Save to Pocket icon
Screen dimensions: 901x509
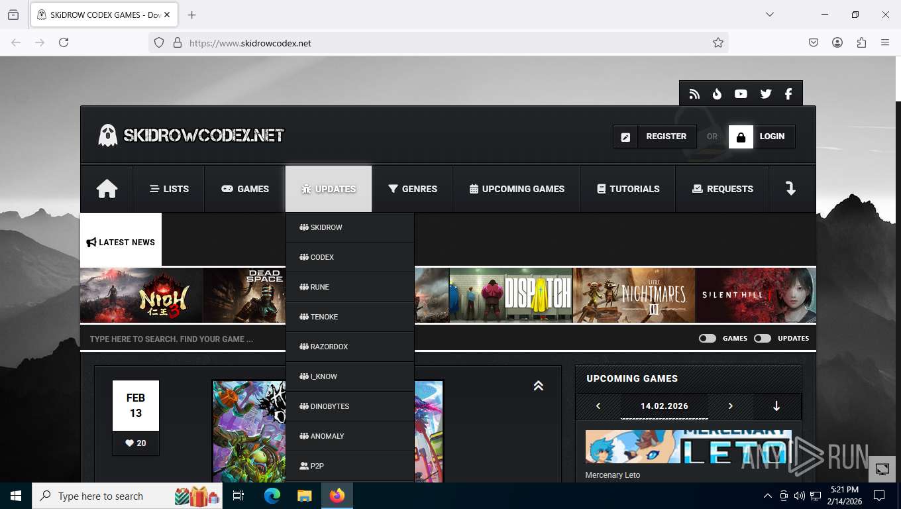coord(814,42)
